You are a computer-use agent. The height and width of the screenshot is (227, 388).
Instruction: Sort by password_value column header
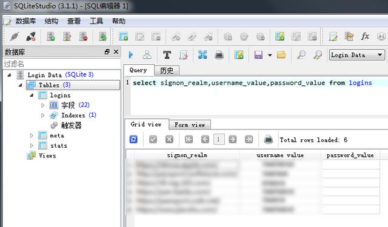350,155
